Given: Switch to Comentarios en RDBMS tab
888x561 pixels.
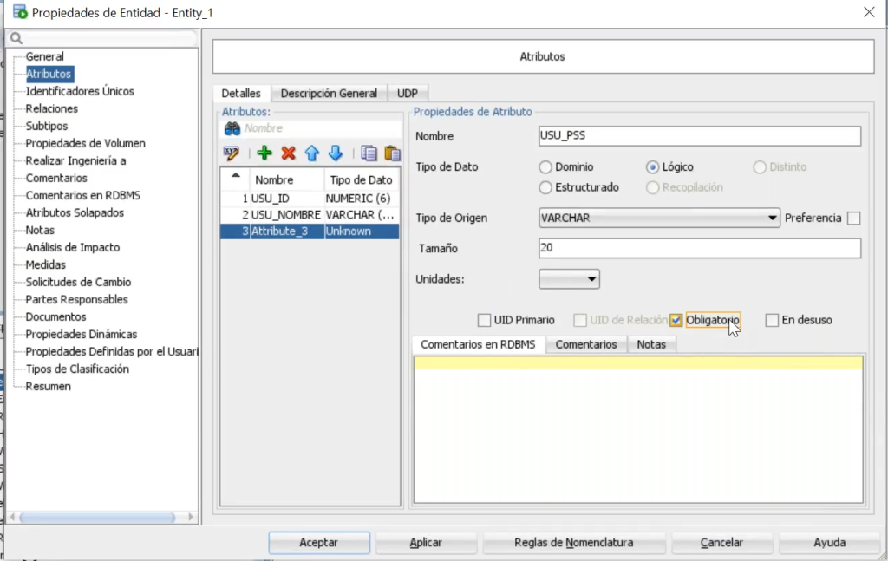Looking at the screenshot, I should click(x=478, y=344).
